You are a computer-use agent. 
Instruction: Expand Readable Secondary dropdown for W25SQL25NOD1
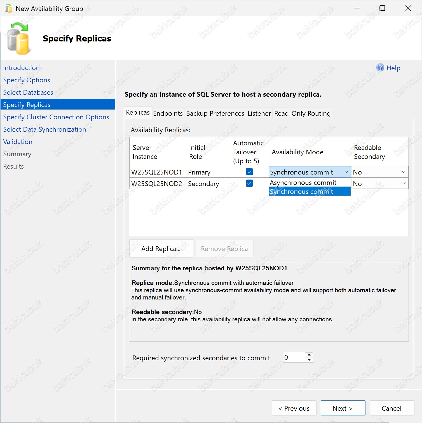click(404, 172)
